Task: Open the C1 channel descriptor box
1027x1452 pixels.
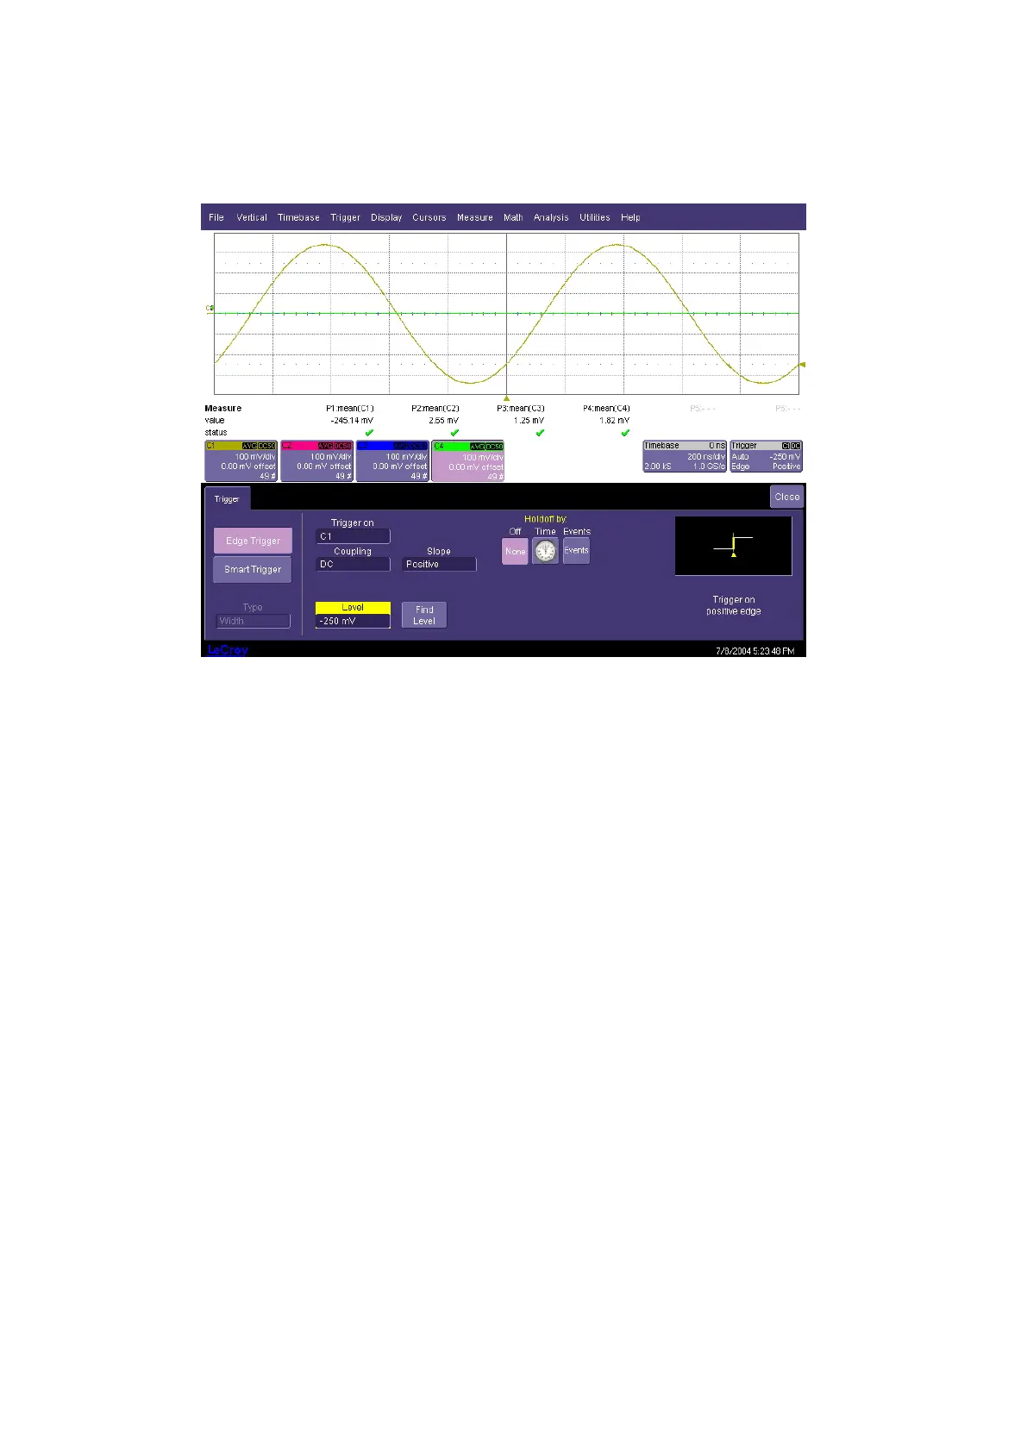Action: (241, 460)
